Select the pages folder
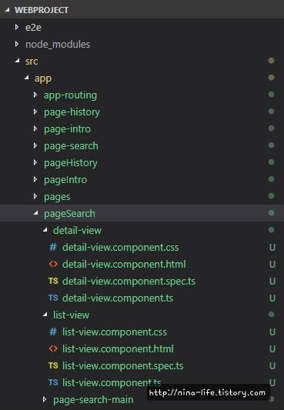The height and width of the screenshot is (410, 284). [57, 197]
